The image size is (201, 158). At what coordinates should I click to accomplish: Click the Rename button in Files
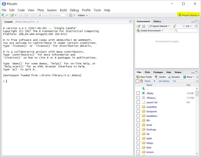(x=174, y=77)
